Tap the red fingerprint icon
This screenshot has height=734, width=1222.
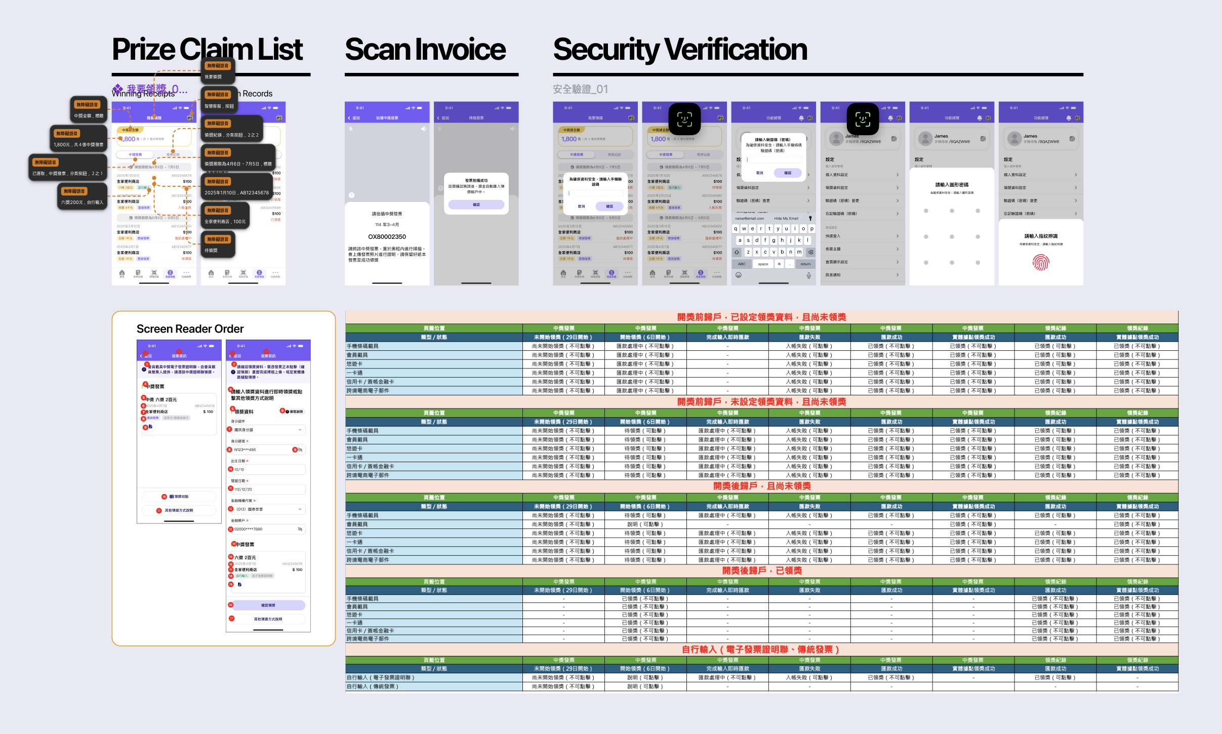[x=1041, y=262]
